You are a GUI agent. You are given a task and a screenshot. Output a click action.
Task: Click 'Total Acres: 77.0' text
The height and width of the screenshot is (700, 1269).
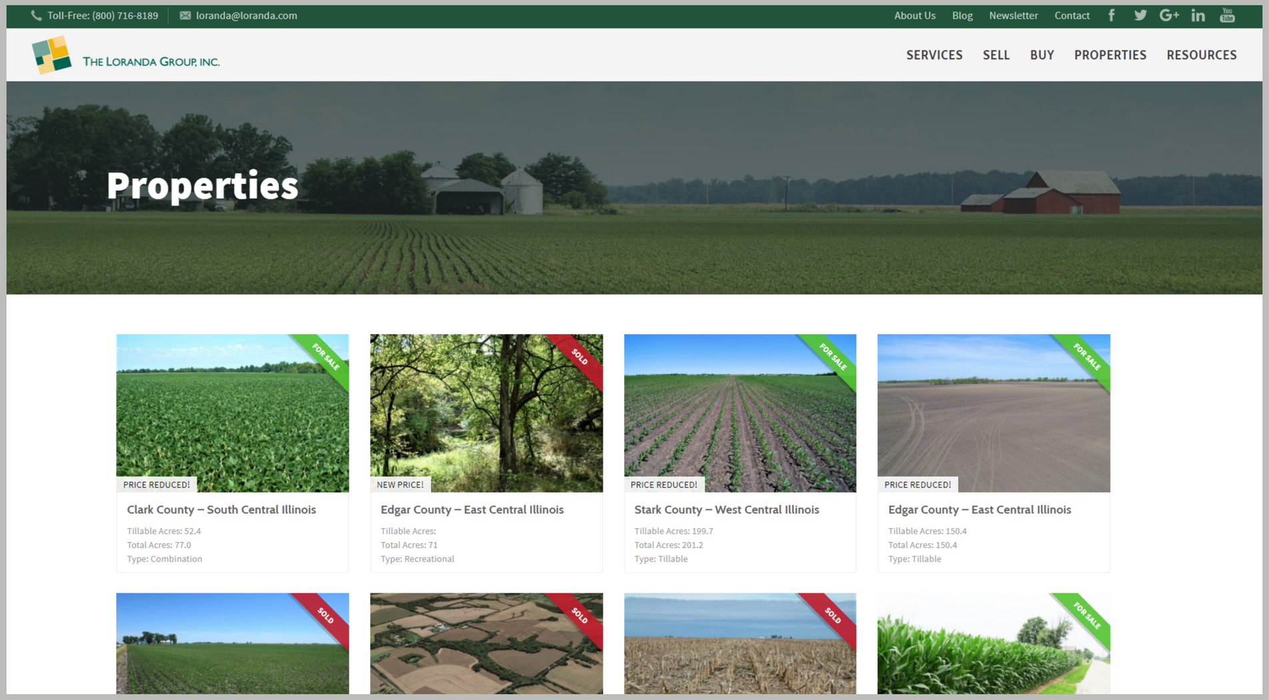[159, 545]
